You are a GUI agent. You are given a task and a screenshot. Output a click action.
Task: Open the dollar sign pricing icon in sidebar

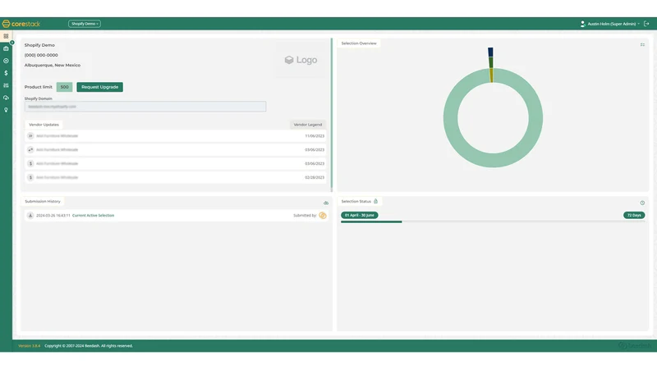tap(6, 73)
